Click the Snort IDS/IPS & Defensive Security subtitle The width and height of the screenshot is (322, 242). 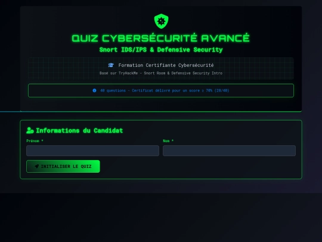pos(161,50)
